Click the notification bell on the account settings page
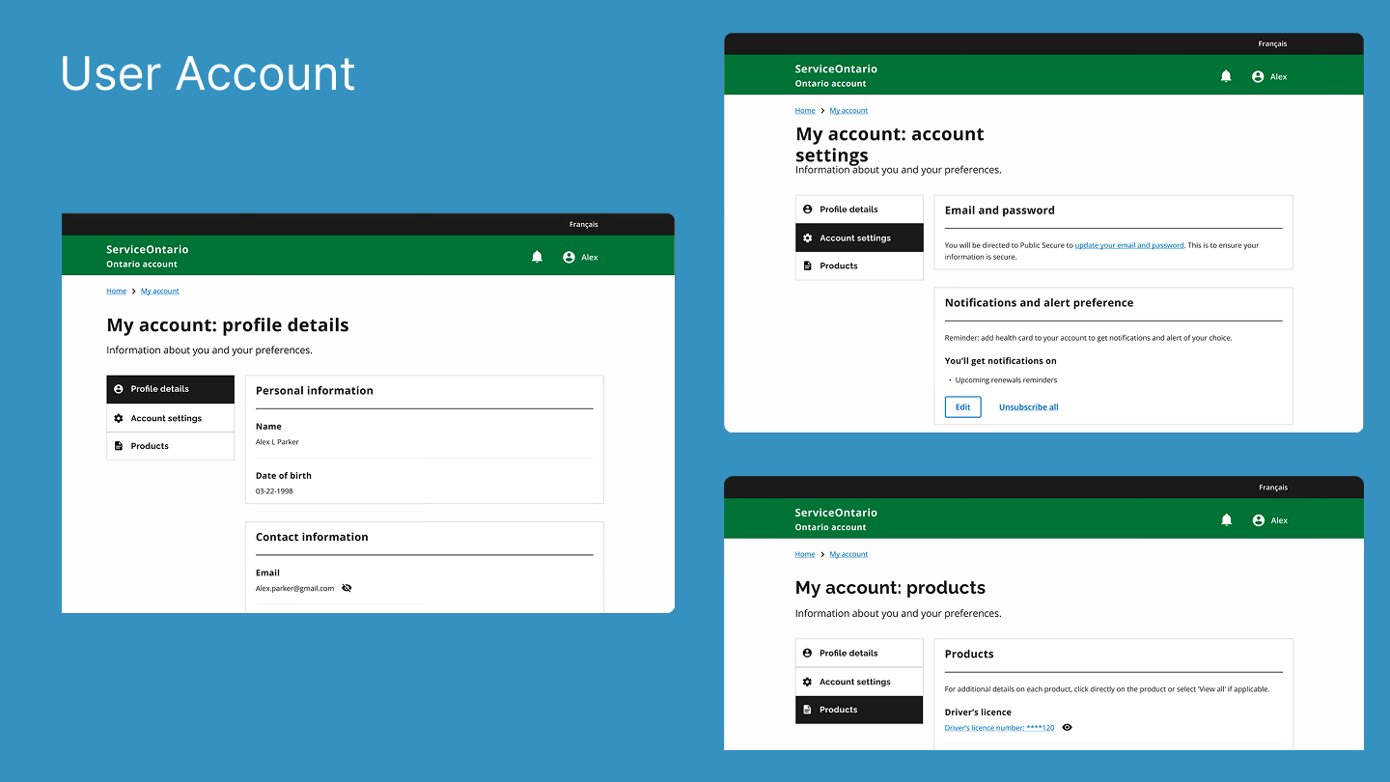 [1226, 76]
